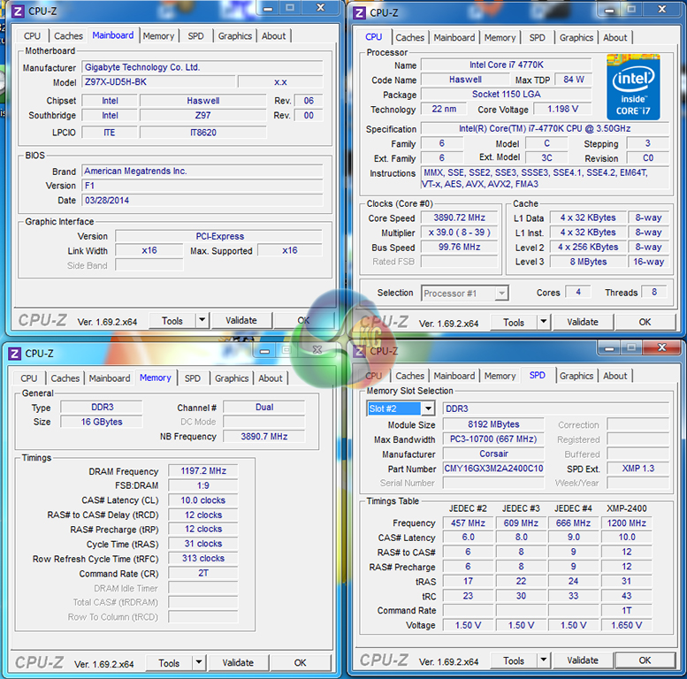Click the 1.198 V core voltage value
The width and height of the screenshot is (687, 679).
[x=562, y=109]
